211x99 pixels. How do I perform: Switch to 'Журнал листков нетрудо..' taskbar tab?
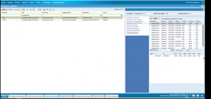point(82,96)
